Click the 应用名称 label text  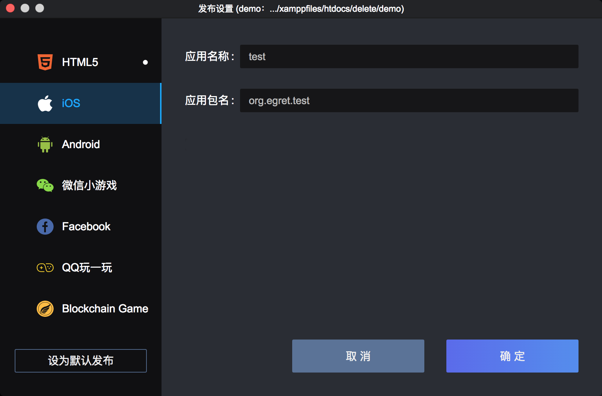(x=210, y=56)
